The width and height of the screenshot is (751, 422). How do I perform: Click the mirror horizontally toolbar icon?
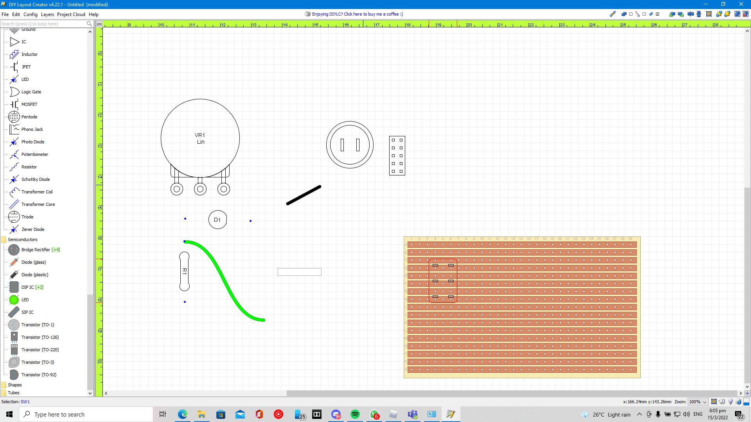pos(690,14)
